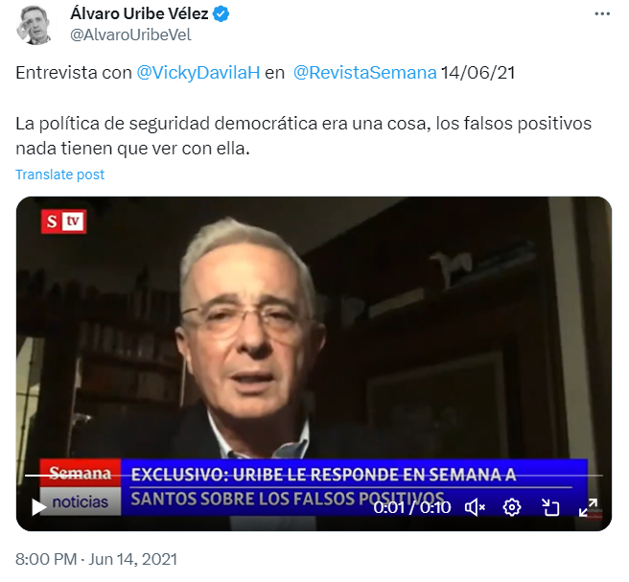Click the video time display 0:01 / 0:10
The height and width of the screenshot is (582, 629).
point(412,508)
